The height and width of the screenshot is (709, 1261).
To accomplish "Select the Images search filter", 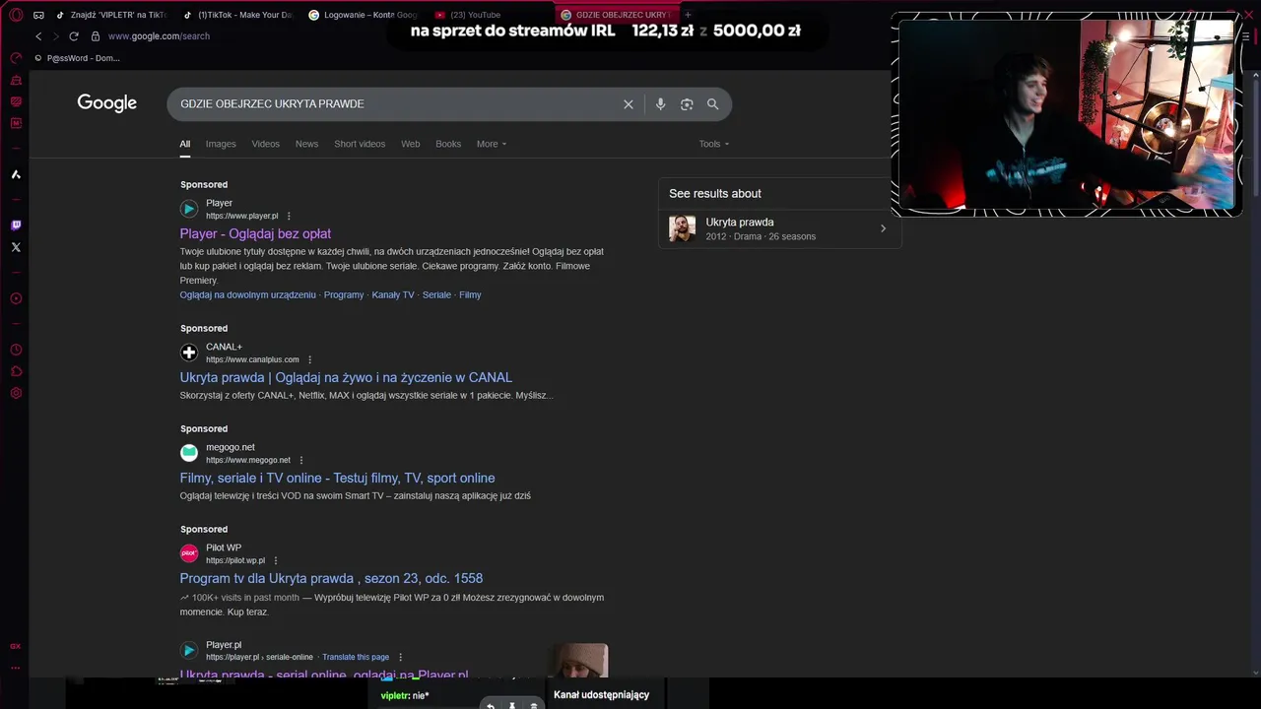I will coord(221,144).
